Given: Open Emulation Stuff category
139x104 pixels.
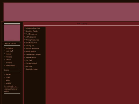Looking at the screenshot, I should (x=31, y=63).
